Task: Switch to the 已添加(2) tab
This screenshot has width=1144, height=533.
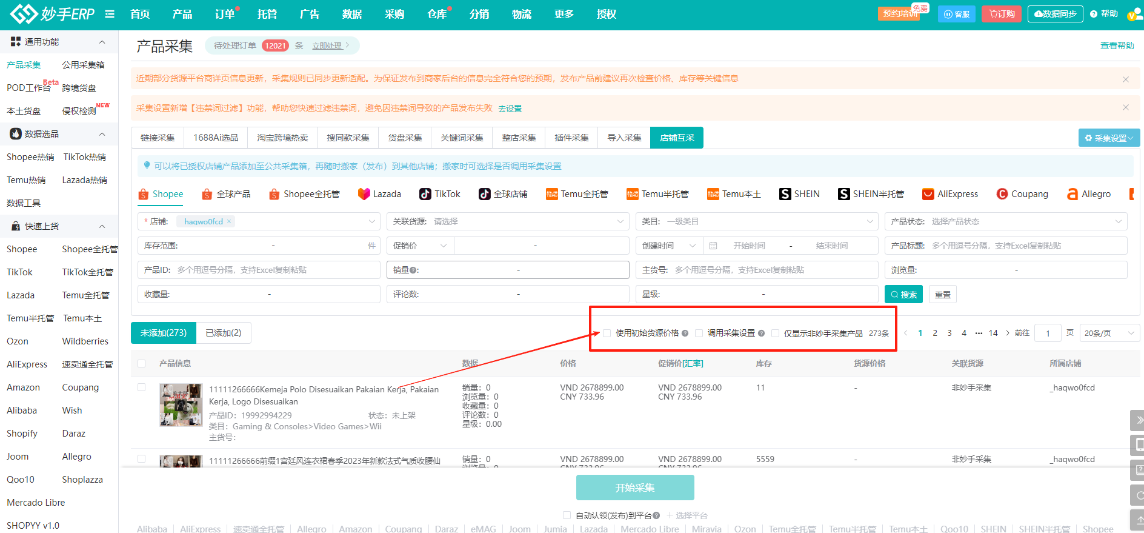Action: pos(224,333)
